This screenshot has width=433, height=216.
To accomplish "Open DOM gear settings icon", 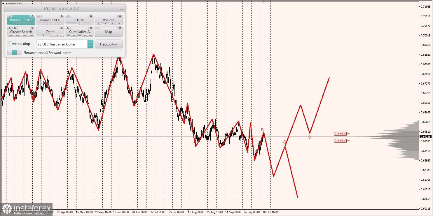I will [x=91, y=16].
